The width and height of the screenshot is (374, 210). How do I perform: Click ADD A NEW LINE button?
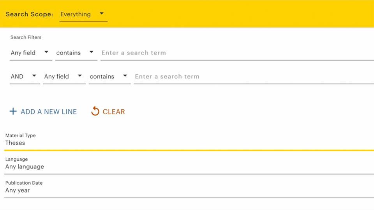point(49,112)
